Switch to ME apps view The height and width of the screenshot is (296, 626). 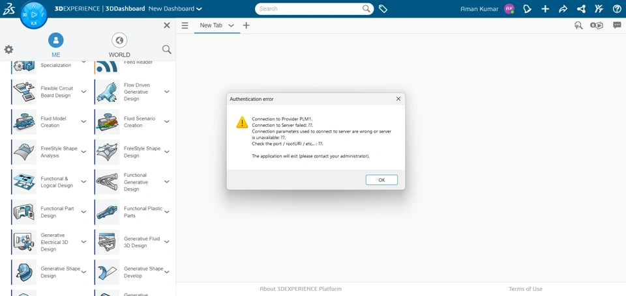click(56, 45)
